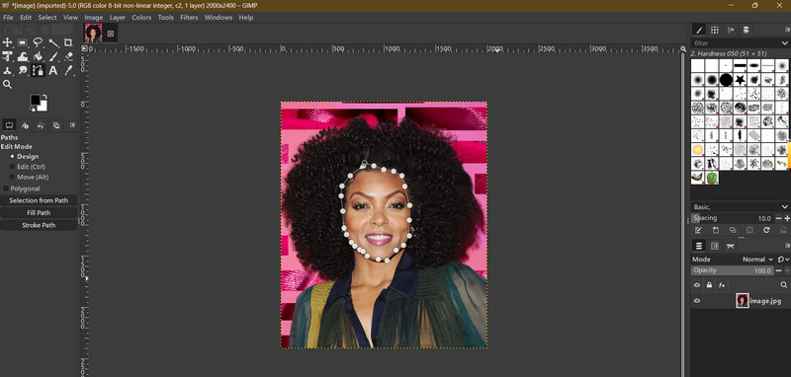
Task: Select the Unified Transform tool
Action: pyautogui.click(x=8, y=56)
